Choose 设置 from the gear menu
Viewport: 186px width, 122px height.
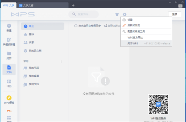point(146,20)
